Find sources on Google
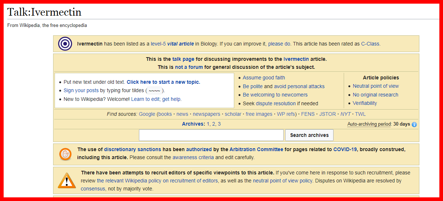Image resolution: width=443 pixels, height=201 pixels. [147, 114]
